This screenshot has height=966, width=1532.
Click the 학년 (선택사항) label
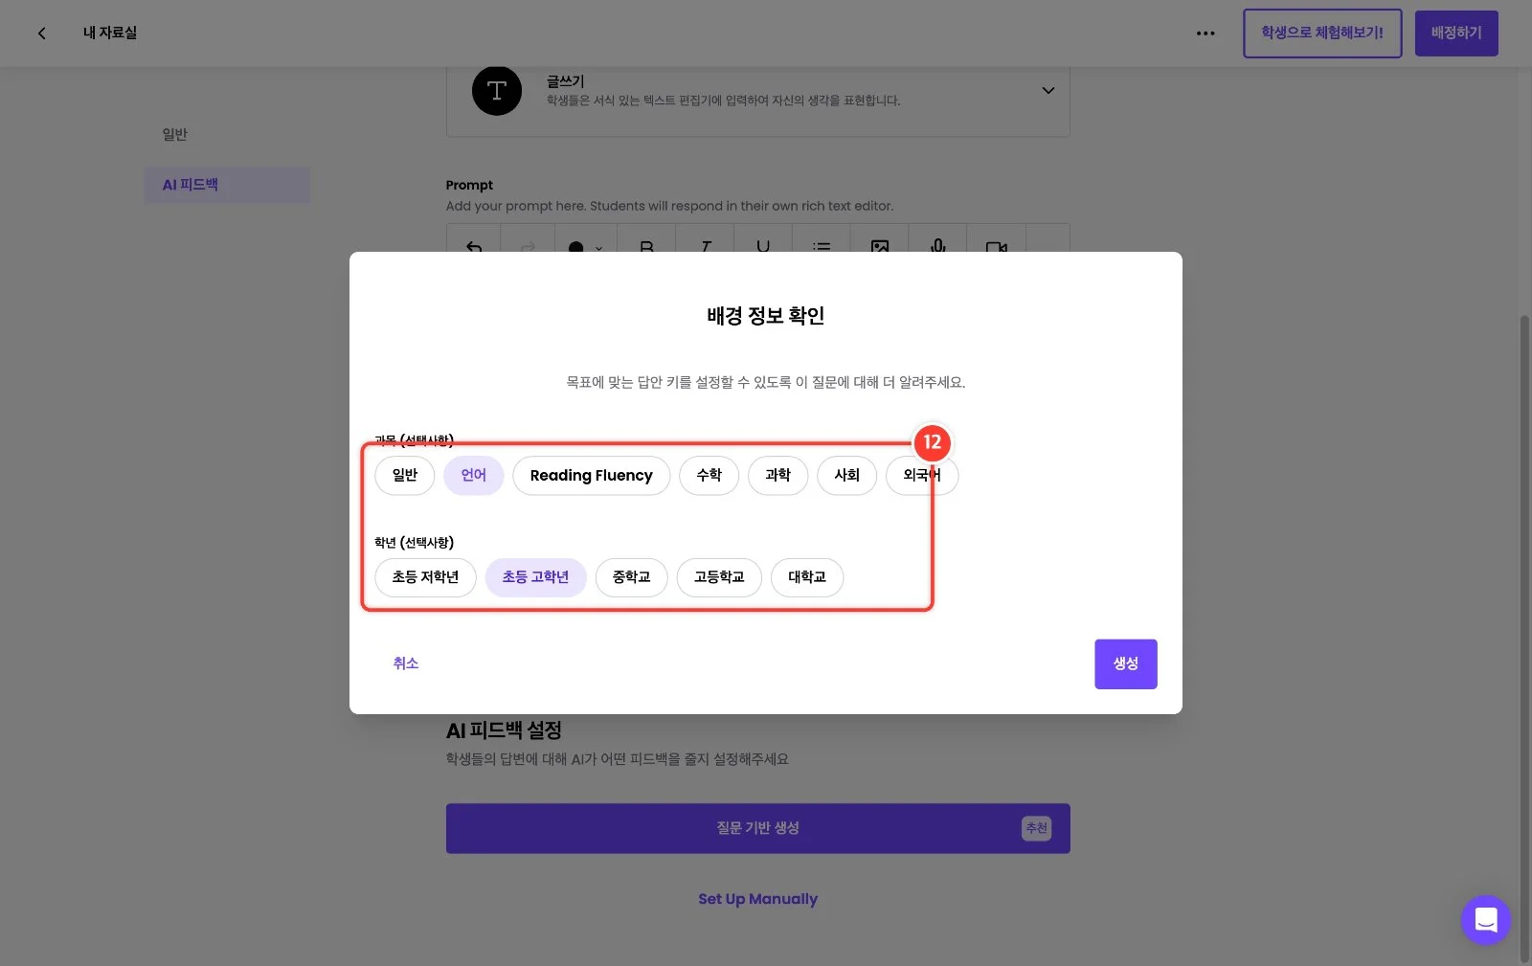(415, 543)
